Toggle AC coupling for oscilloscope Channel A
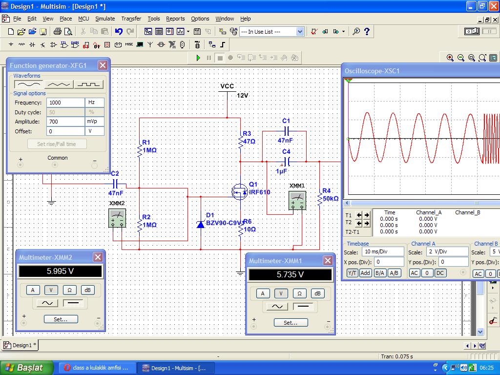 (415, 273)
